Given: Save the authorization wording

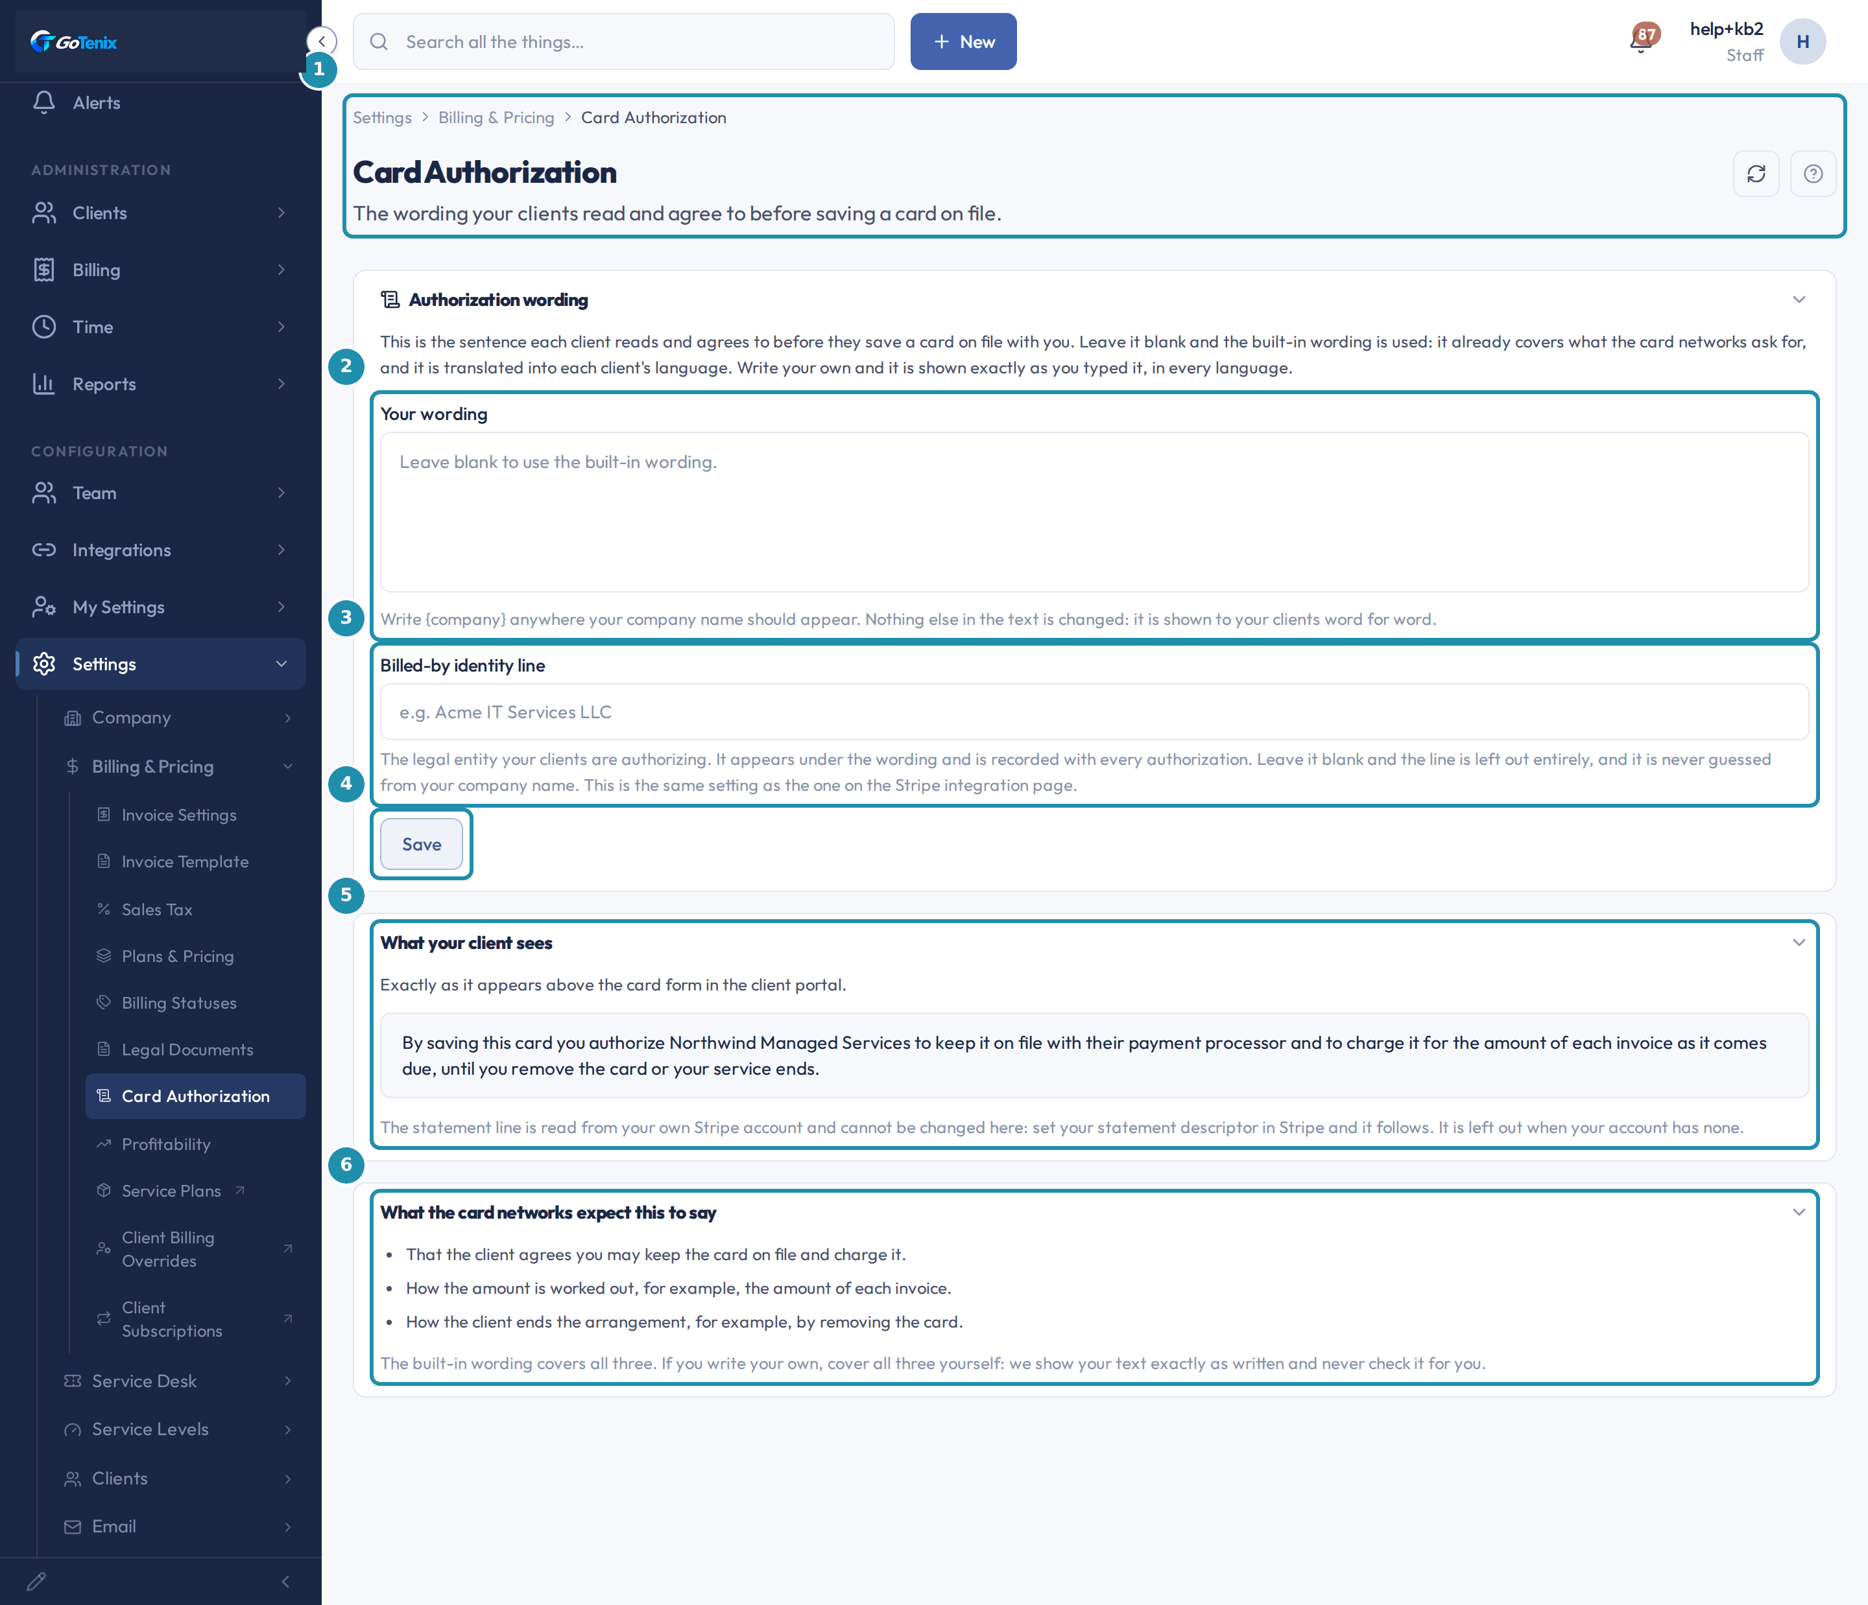Looking at the screenshot, I should pyautogui.click(x=421, y=845).
